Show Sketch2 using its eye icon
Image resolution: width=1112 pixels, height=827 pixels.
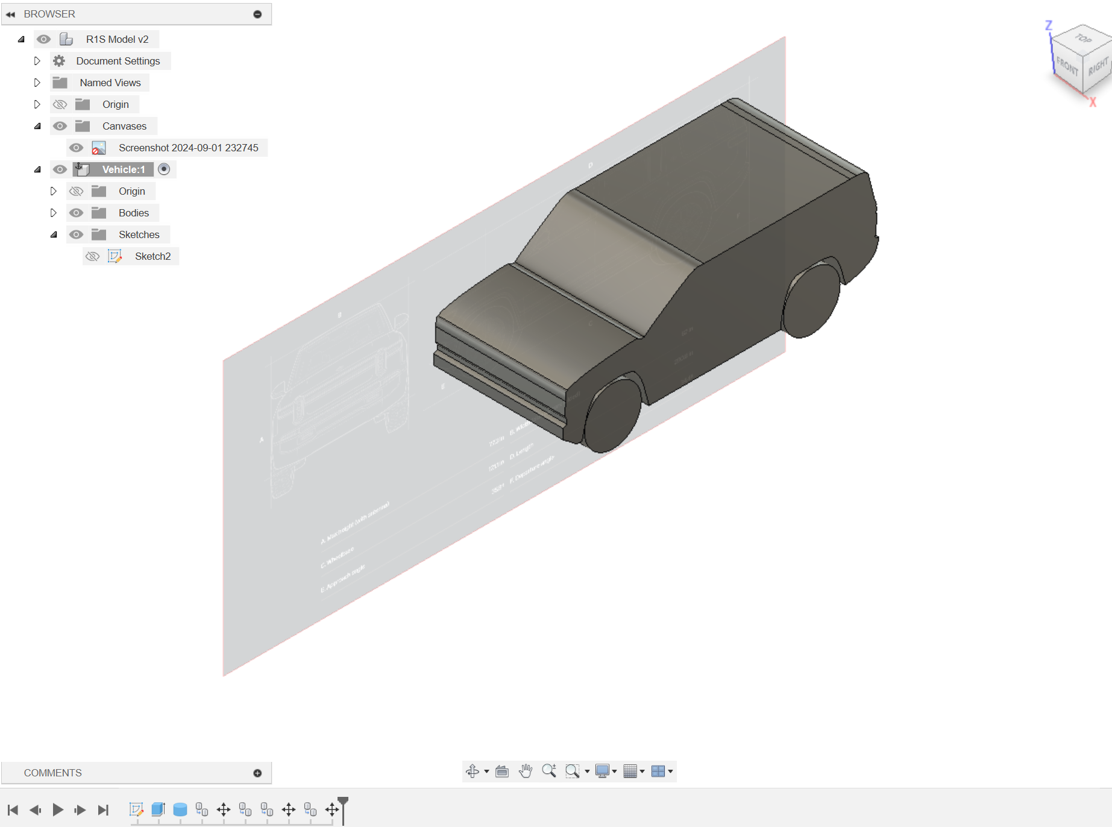(x=92, y=256)
